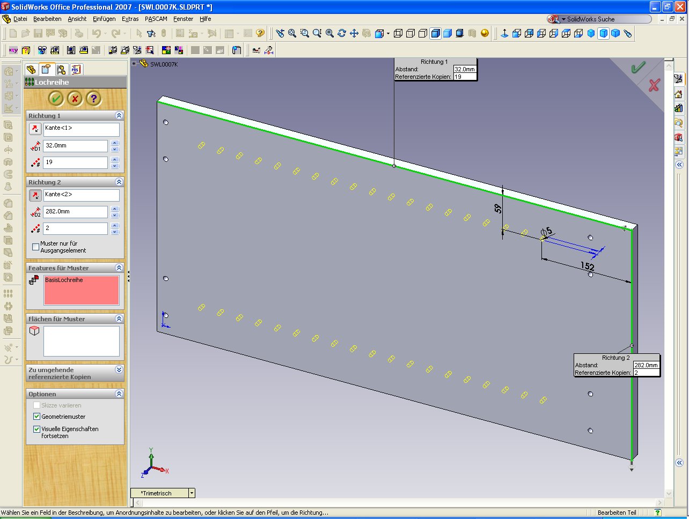The image size is (689, 519).
Task: Accept the feature via top-right green checkmark
Action: click(x=638, y=68)
